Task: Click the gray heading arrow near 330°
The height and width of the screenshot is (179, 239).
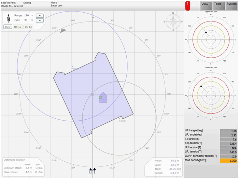Action: click(x=63, y=31)
